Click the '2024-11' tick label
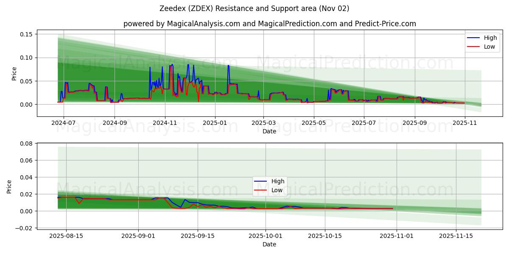 coord(165,123)
